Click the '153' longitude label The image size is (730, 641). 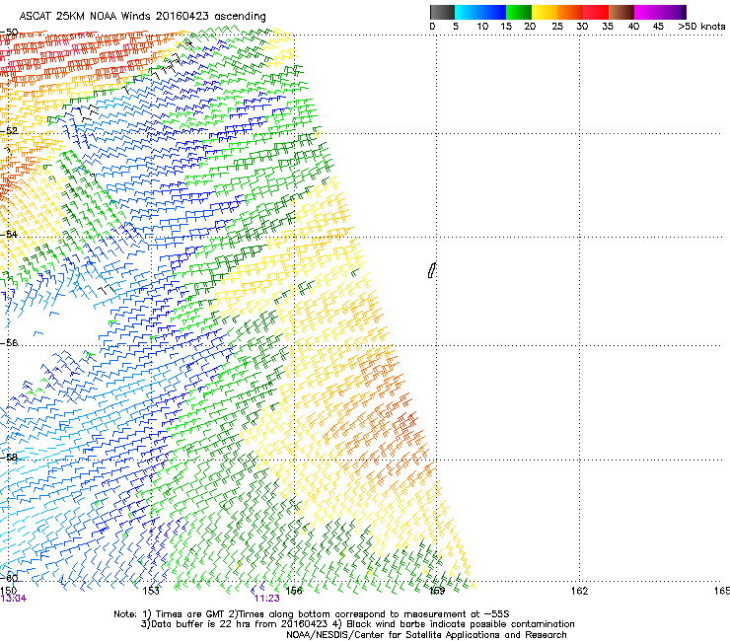pyautogui.click(x=151, y=591)
